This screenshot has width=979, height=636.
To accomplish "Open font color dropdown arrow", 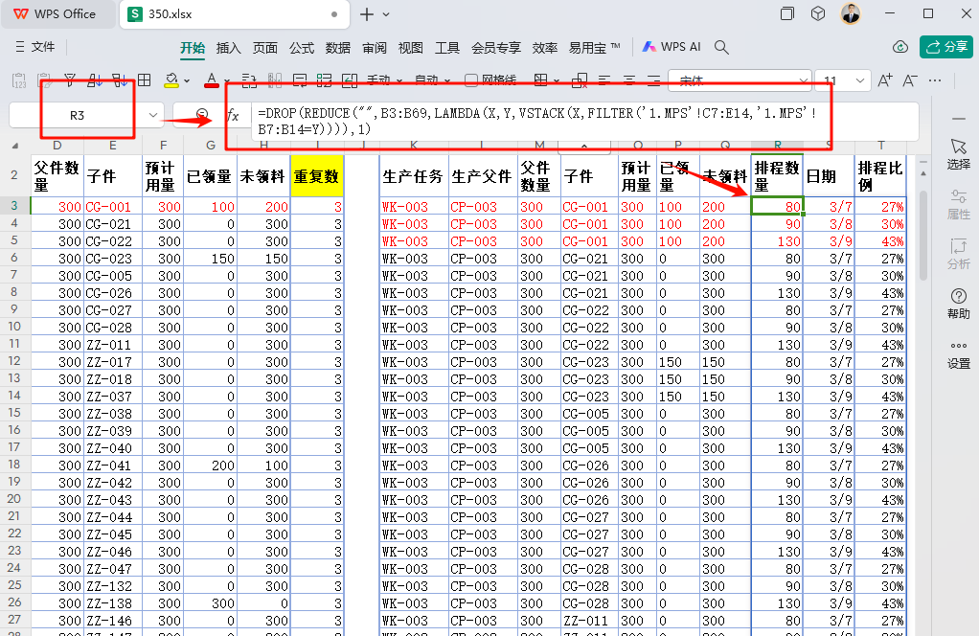I will coord(227,81).
